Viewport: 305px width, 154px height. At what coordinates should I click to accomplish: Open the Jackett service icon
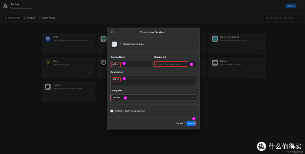48,87
